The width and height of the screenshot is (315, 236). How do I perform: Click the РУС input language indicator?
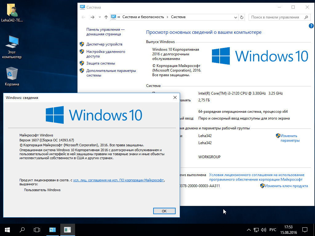click(273, 230)
